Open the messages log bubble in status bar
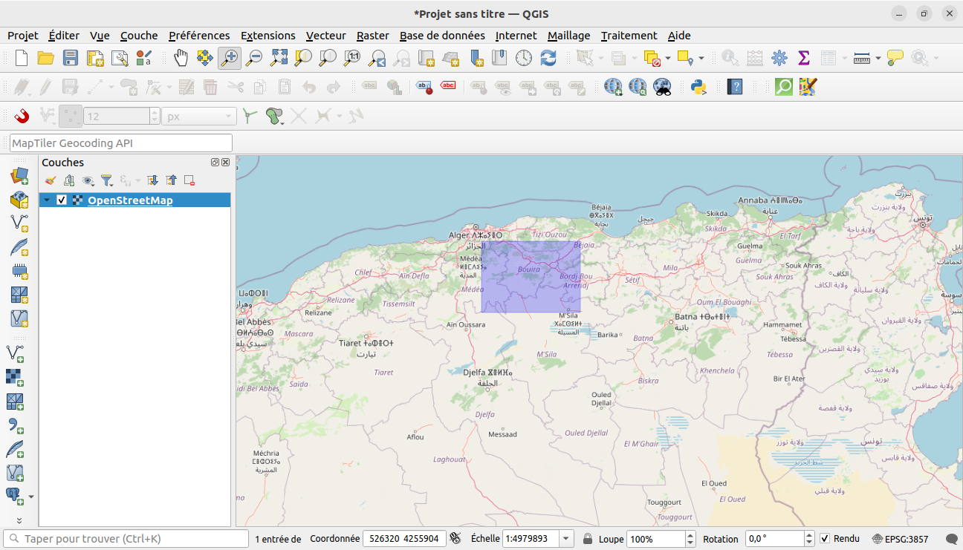The width and height of the screenshot is (963, 550). click(951, 539)
